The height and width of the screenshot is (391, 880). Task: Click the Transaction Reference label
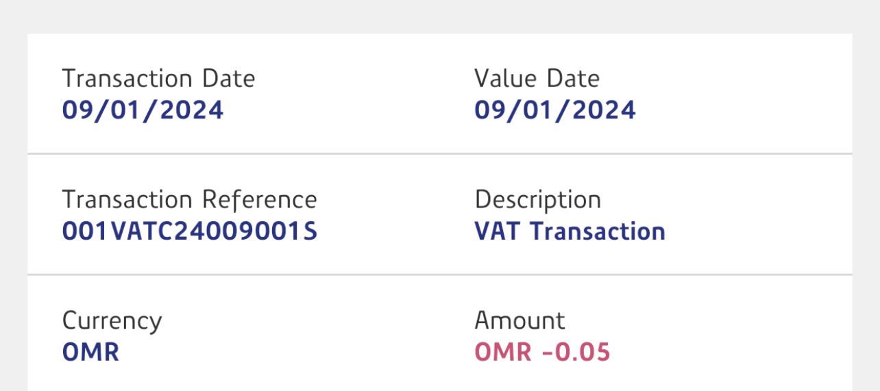pos(189,200)
